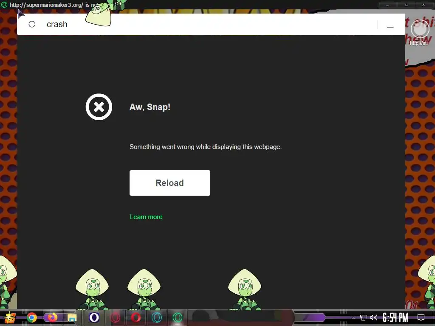The image size is (435, 326).
Task: Open File Explorer from the taskbar
Action: (72, 318)
